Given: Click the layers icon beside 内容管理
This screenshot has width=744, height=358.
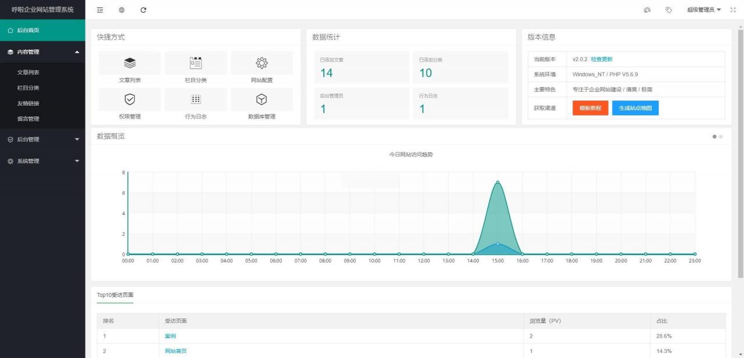Looking at the screenshot, I should pyautogui.click(x=10, y=52).
